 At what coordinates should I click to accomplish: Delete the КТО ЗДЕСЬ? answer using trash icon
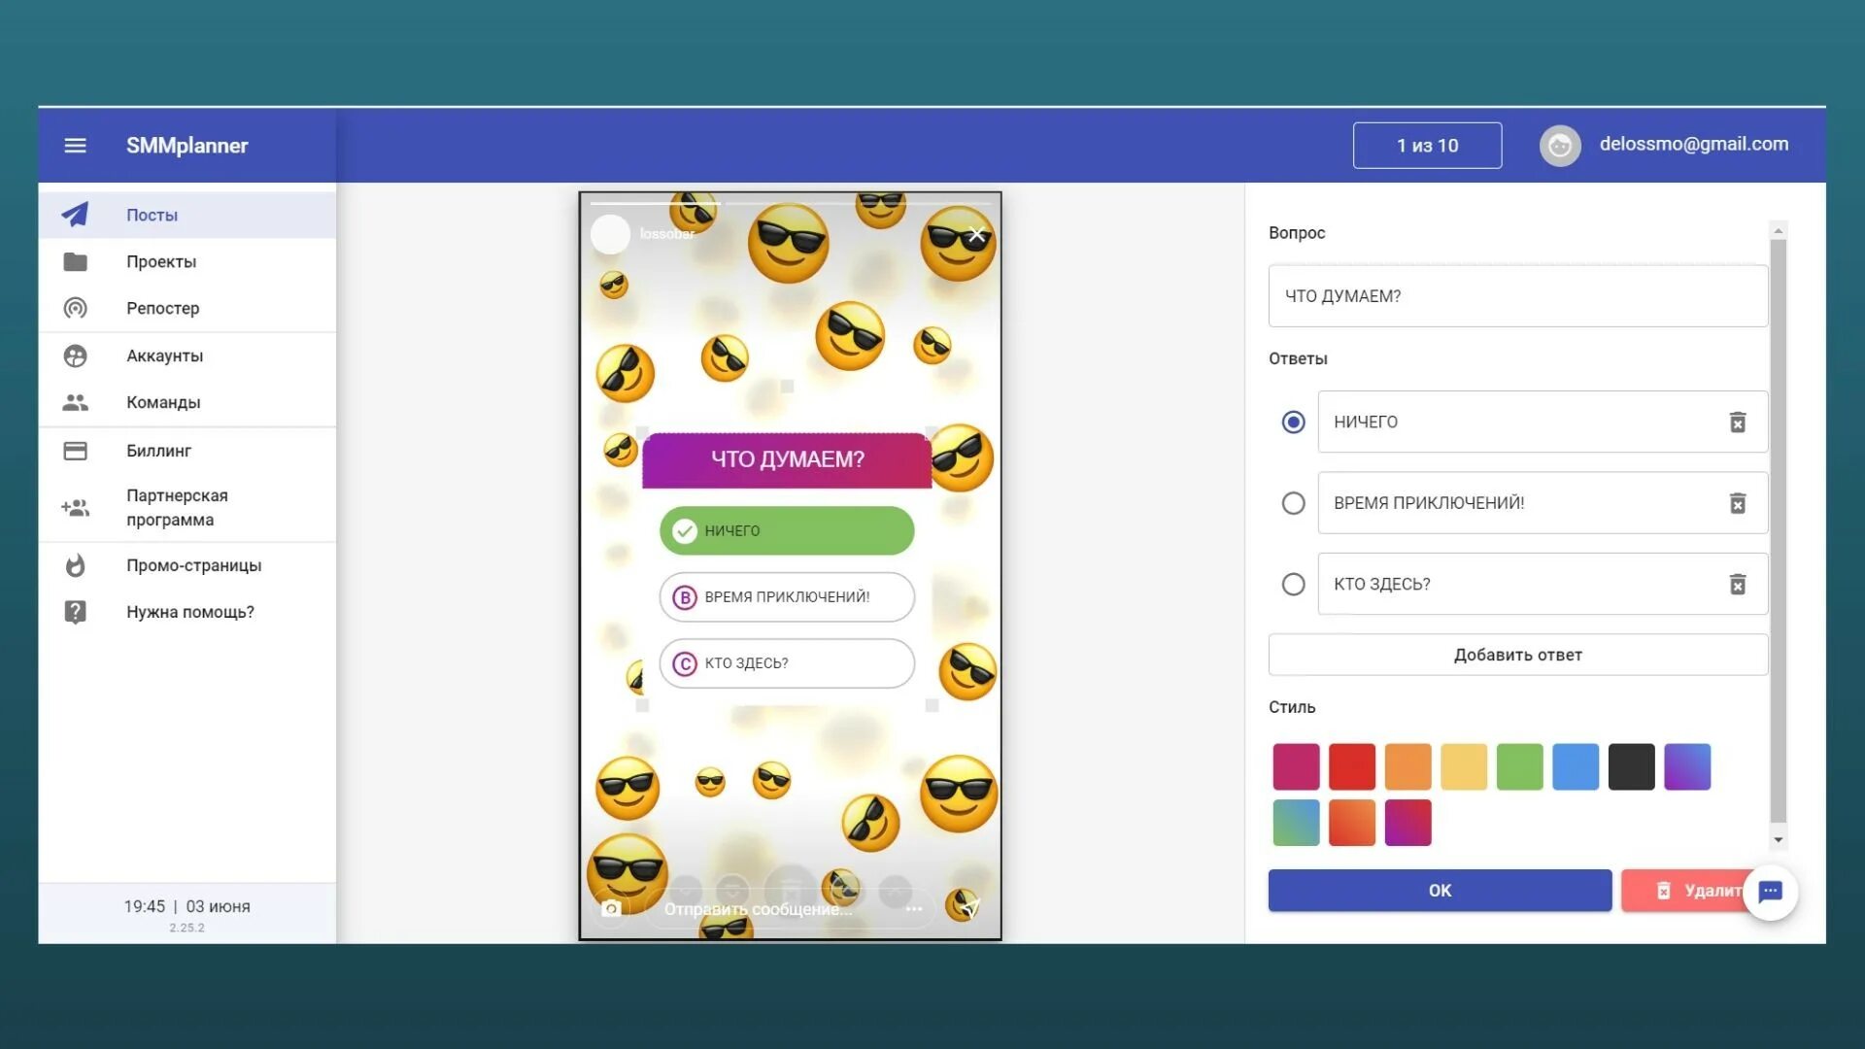pyautogui.click(x=1737, y=584)
